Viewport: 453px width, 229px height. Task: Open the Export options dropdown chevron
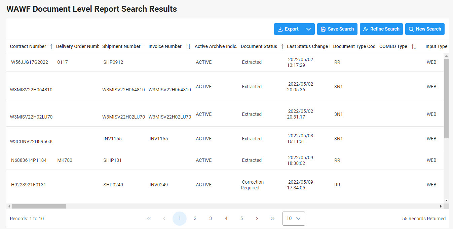tap(308, 29)
